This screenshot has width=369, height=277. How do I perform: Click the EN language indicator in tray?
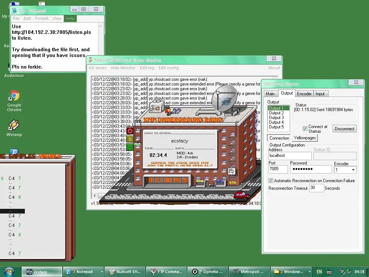click(x=319, y=272)
